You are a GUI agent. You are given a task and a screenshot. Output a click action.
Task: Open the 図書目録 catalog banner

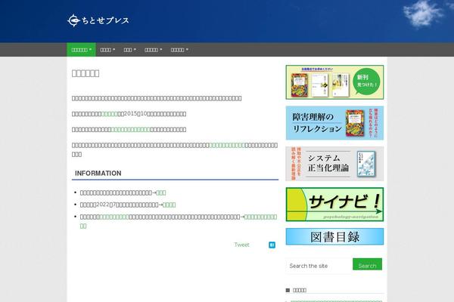coord(334,236)
